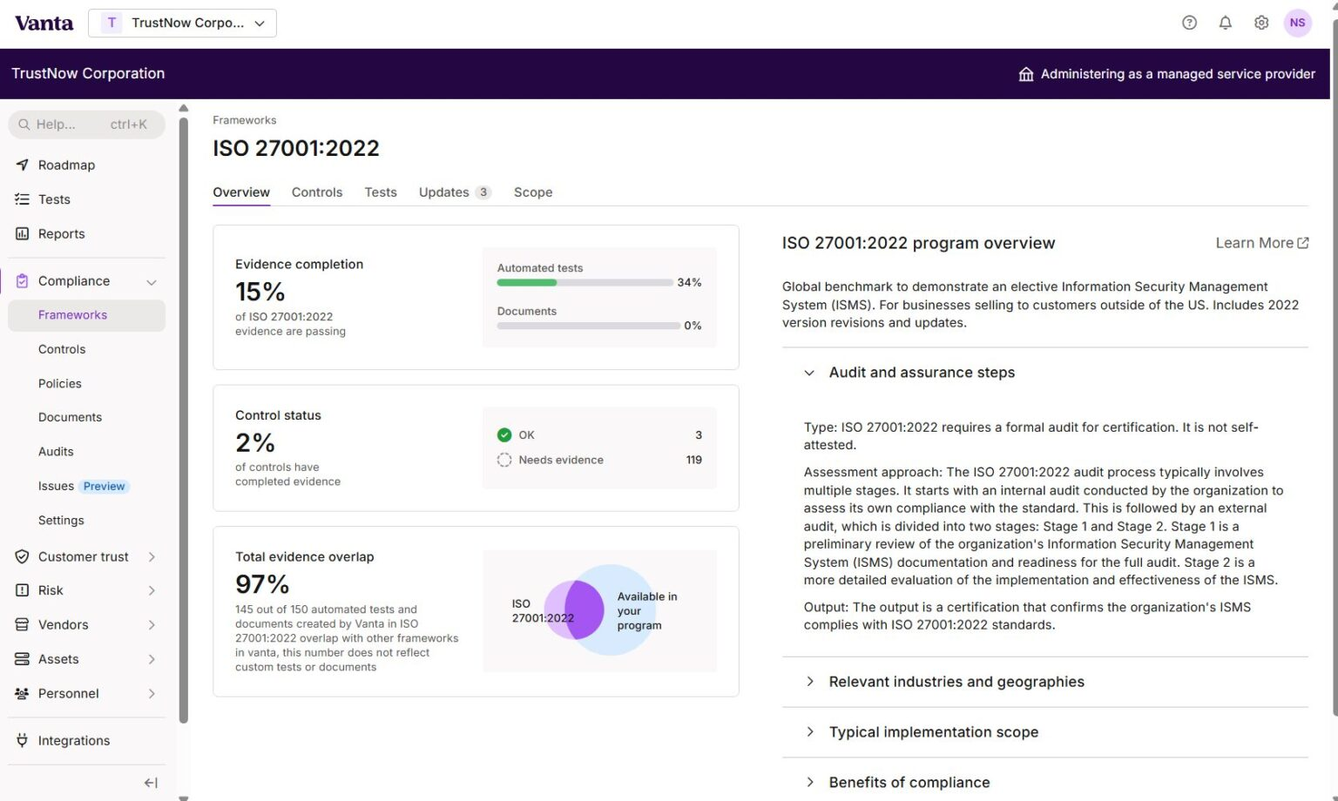Follow the Learn More link
The height and width of the screenshot is (801, 1338).
[1262, 243]
